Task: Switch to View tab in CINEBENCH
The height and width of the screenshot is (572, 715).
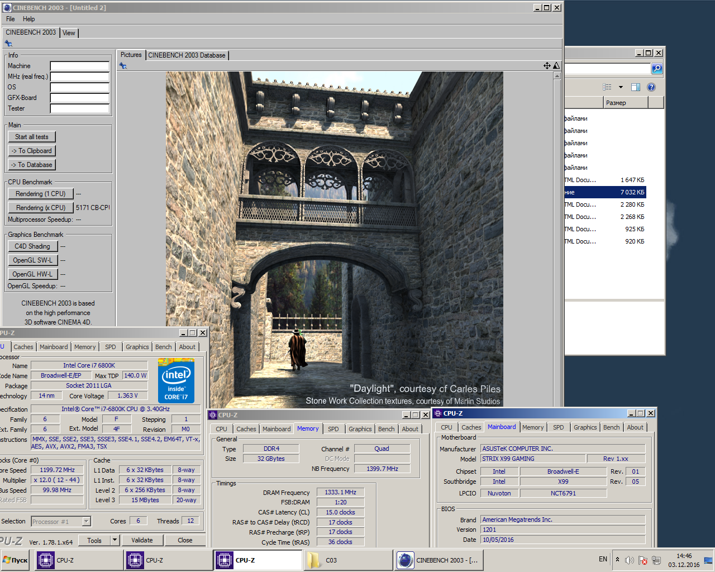Action: tap(69, 33)
